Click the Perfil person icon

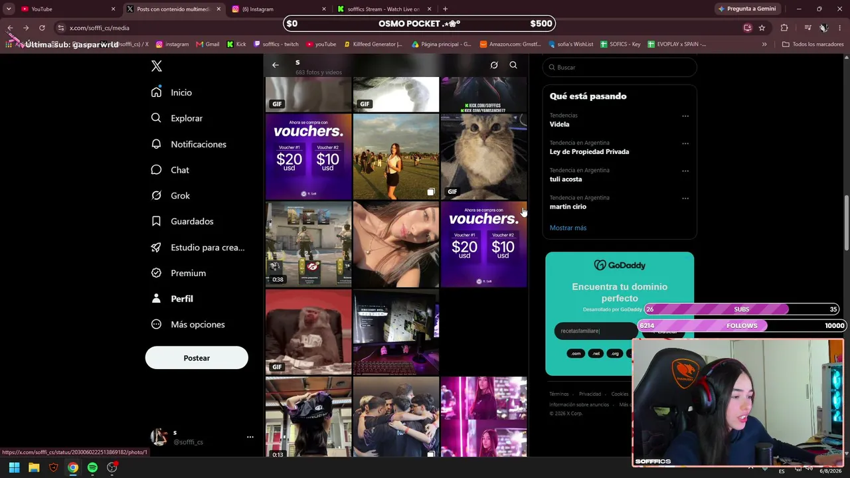[x=156, y=299]
